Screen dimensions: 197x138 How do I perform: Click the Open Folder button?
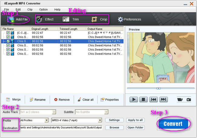point(135,127)
